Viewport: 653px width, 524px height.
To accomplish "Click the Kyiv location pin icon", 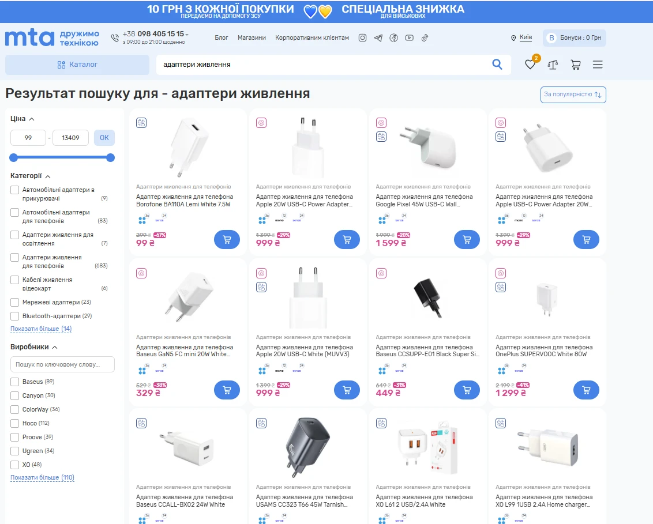I will point(513,38).
